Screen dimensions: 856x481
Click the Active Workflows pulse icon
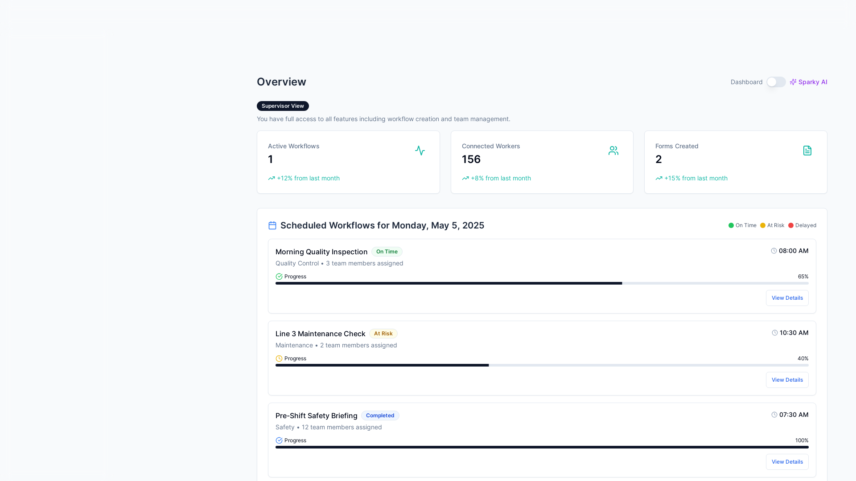[x=420, y=151]
